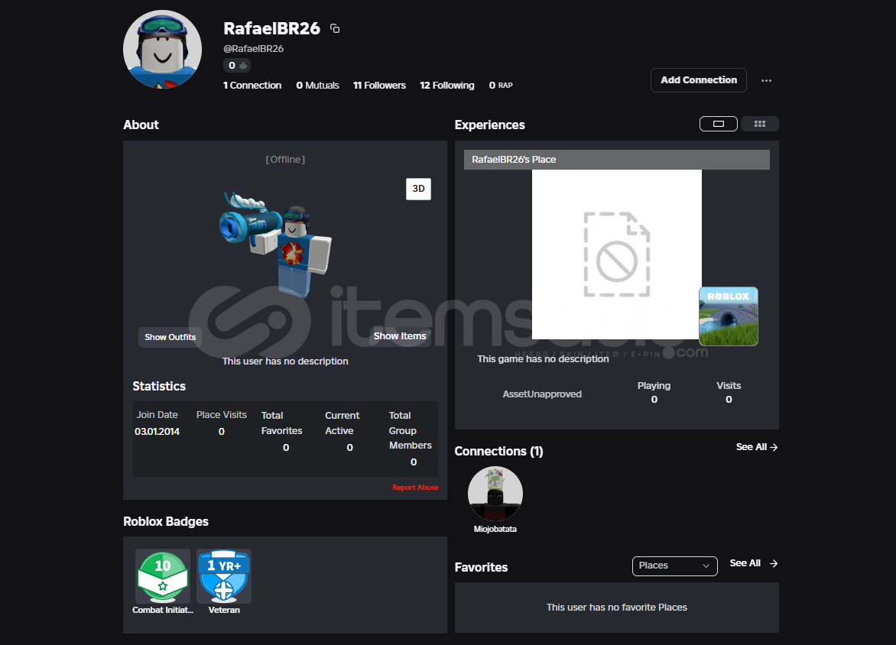
Task: Click the @RafaelBR26 handle text
Action: (x=253, y=49)
